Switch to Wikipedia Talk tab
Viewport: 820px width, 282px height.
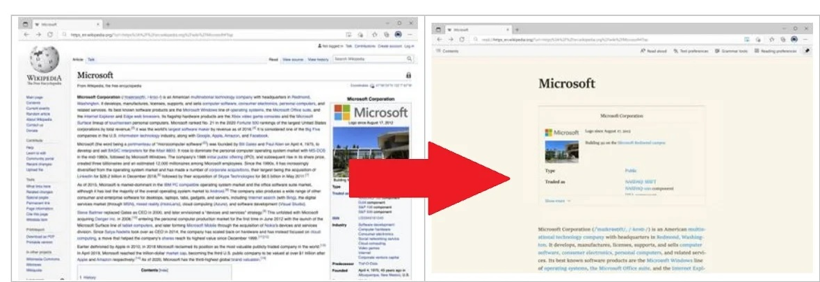point(91,60)
